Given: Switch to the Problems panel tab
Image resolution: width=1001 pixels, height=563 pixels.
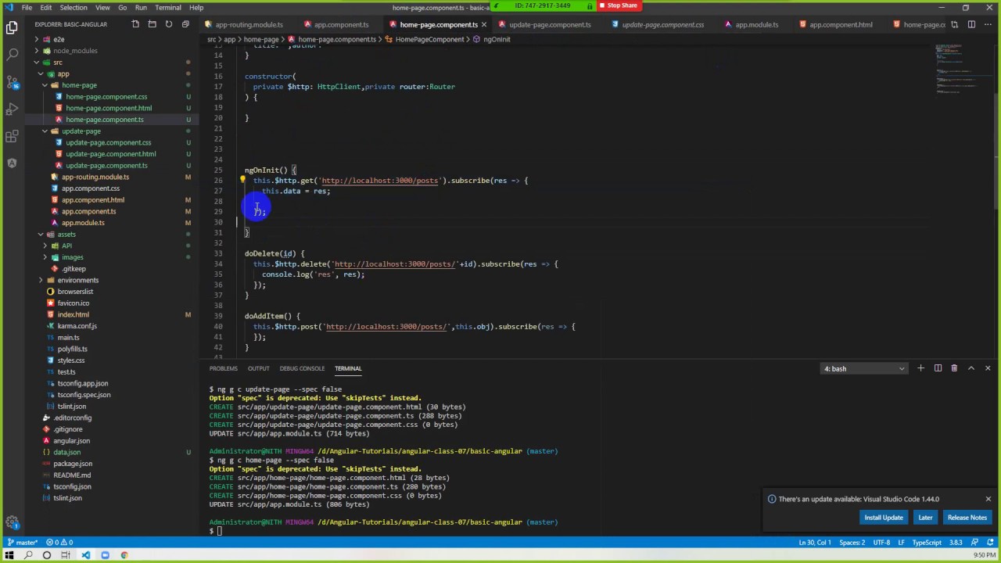Looking at the screenshot, I should pos(223,368).
